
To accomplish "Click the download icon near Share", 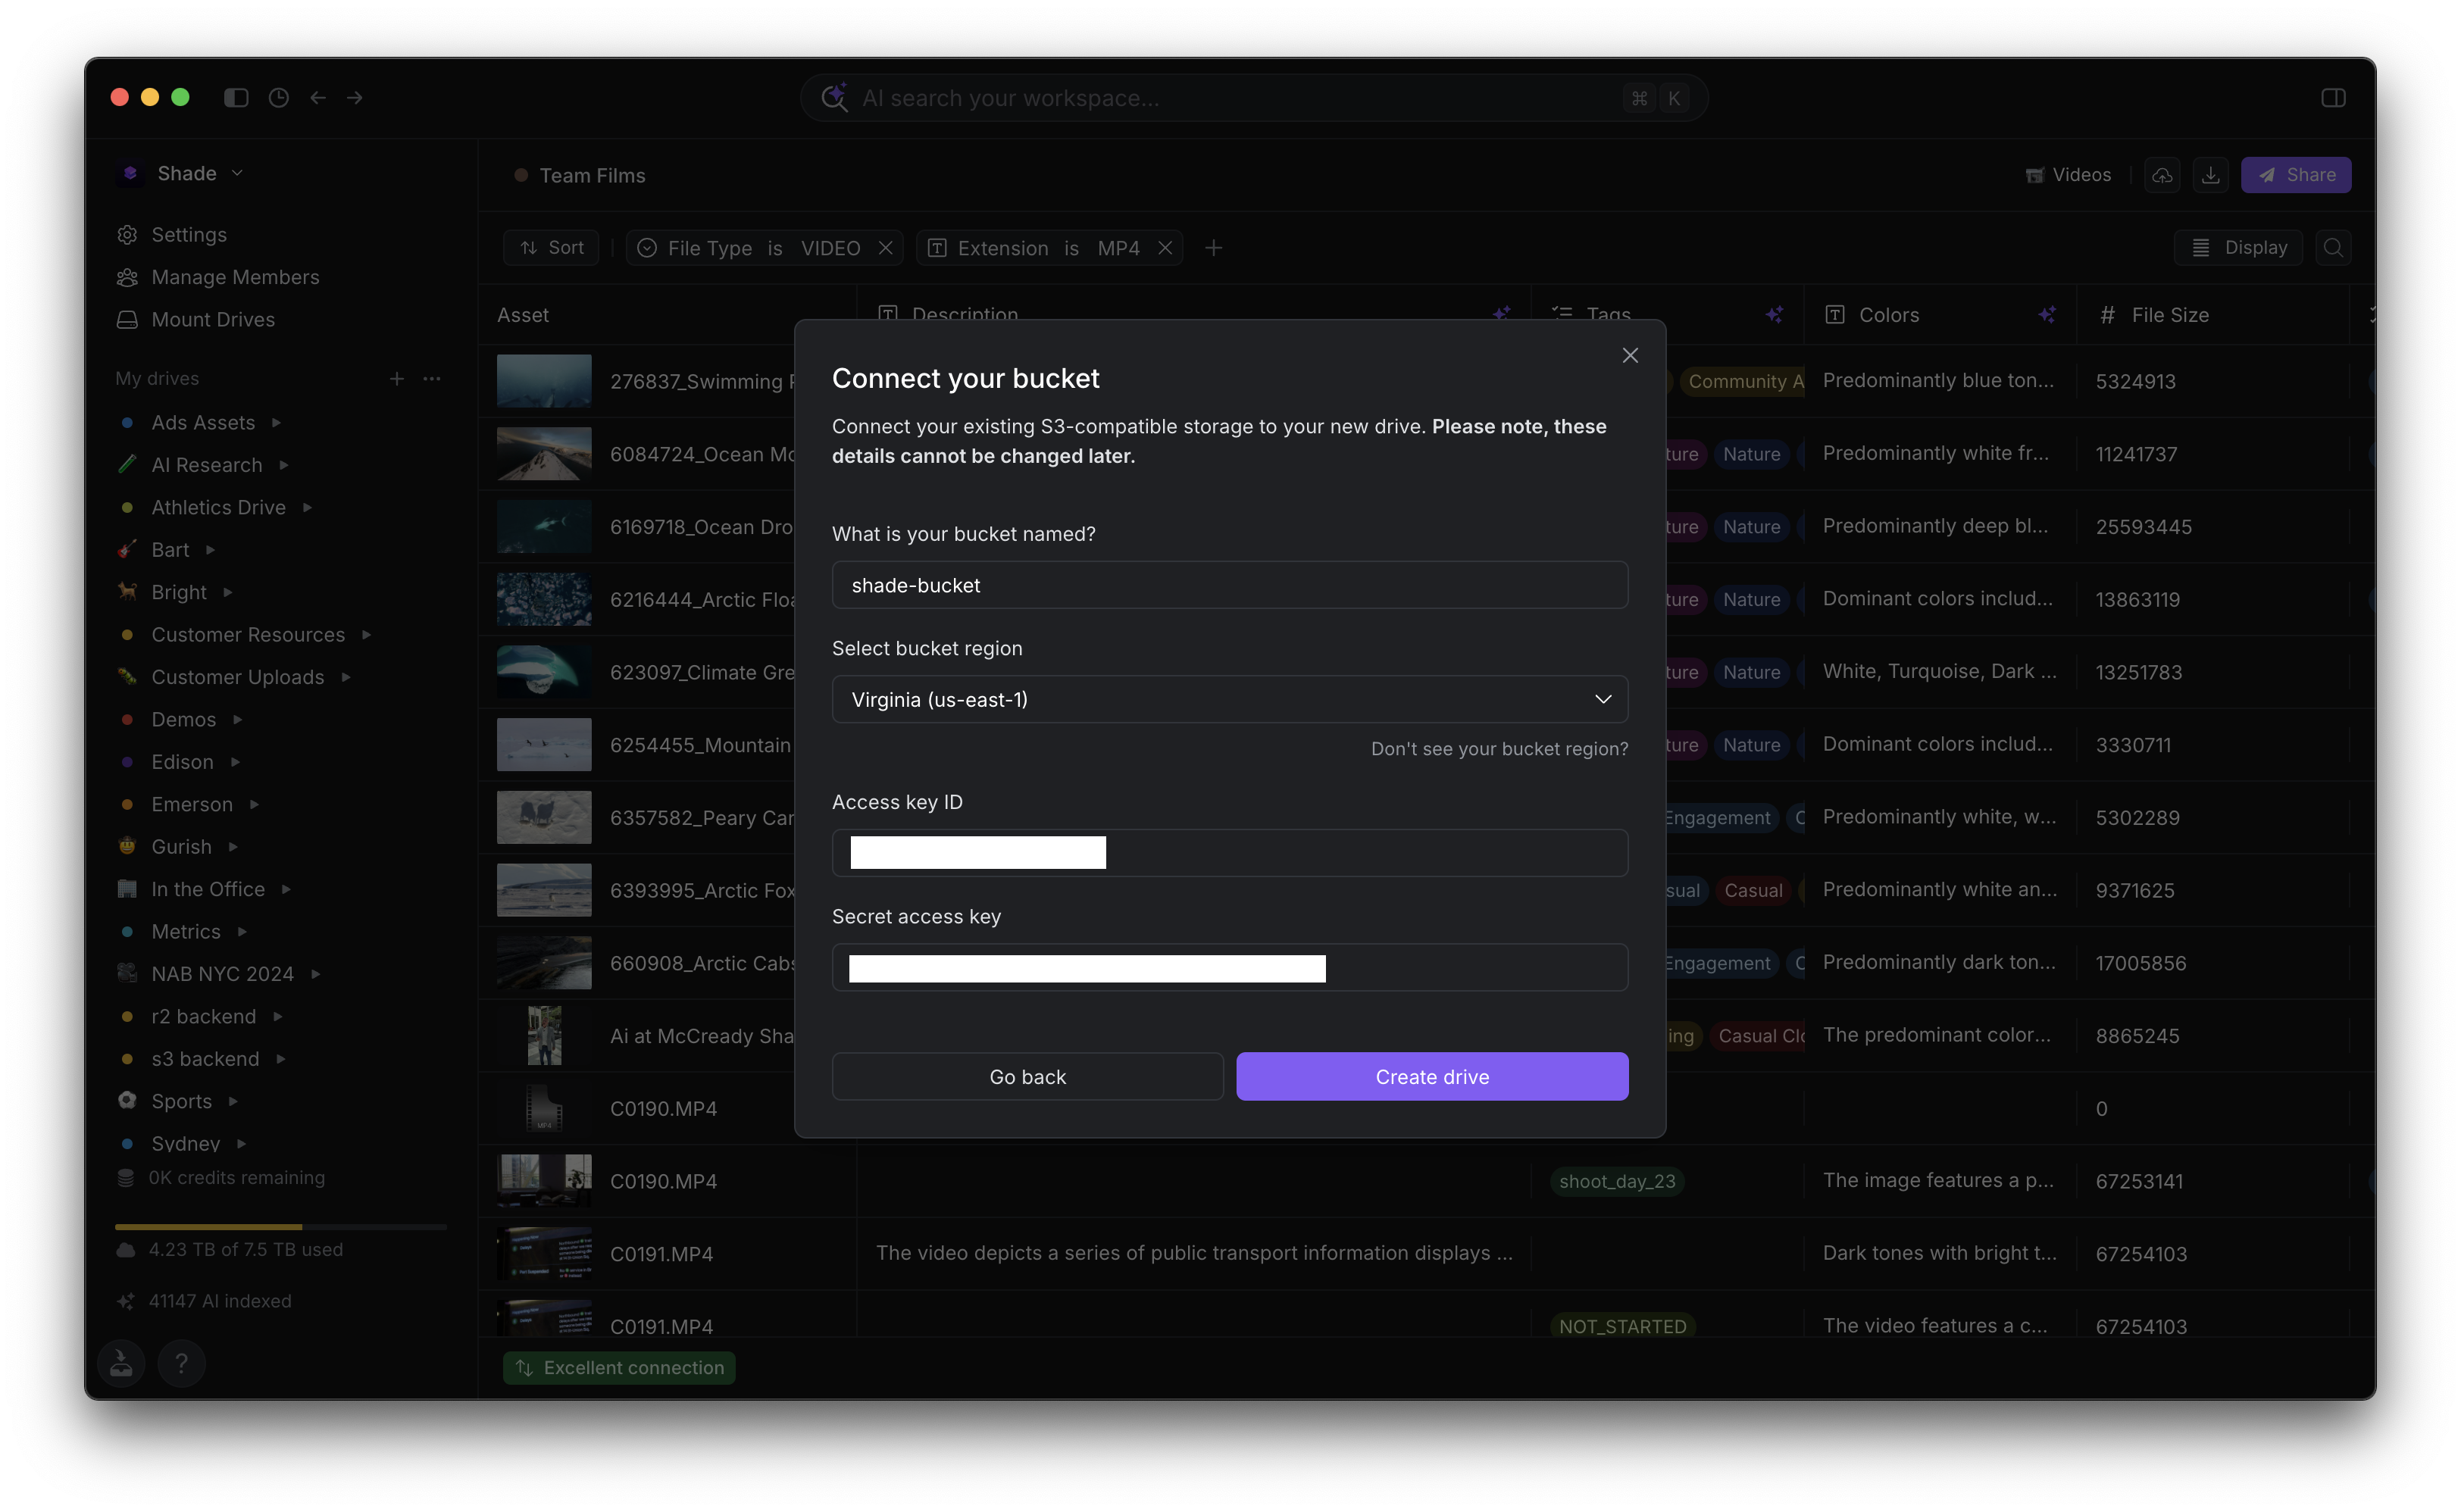I will pyautogui.click(x=2210, y=175).
